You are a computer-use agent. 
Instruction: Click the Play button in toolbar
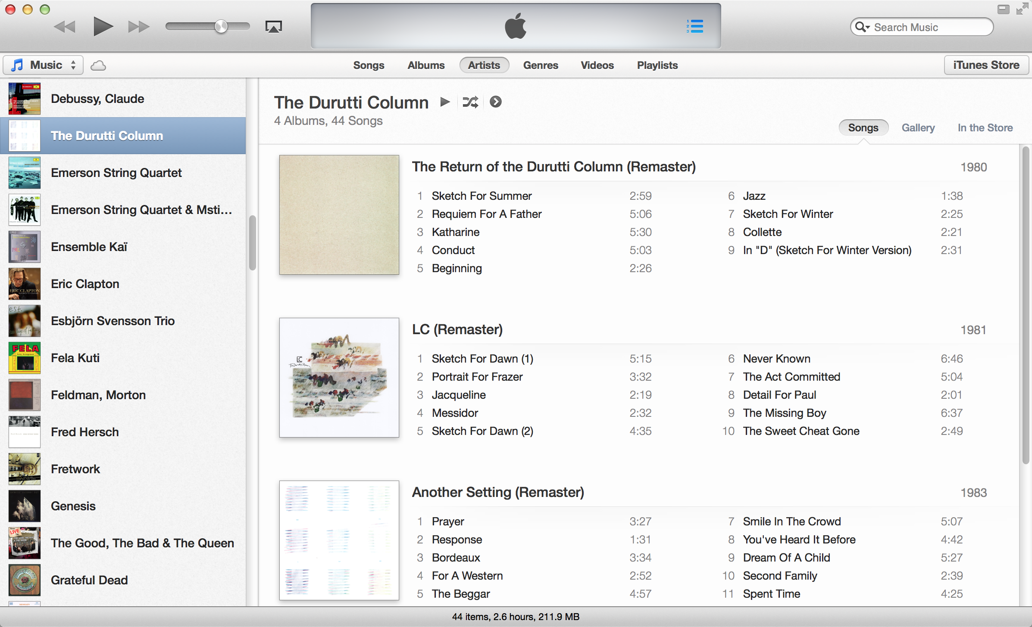[x=103, y=27]
